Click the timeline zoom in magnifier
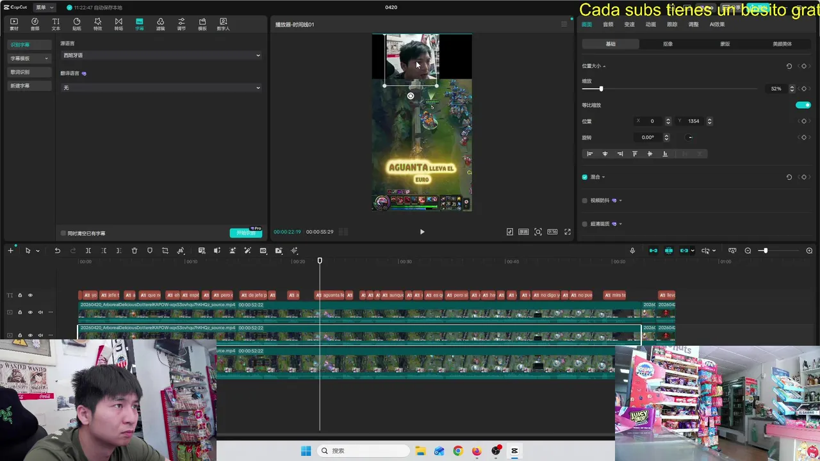The height and width of the screenshot is (461, 820). tap(809, 250)
